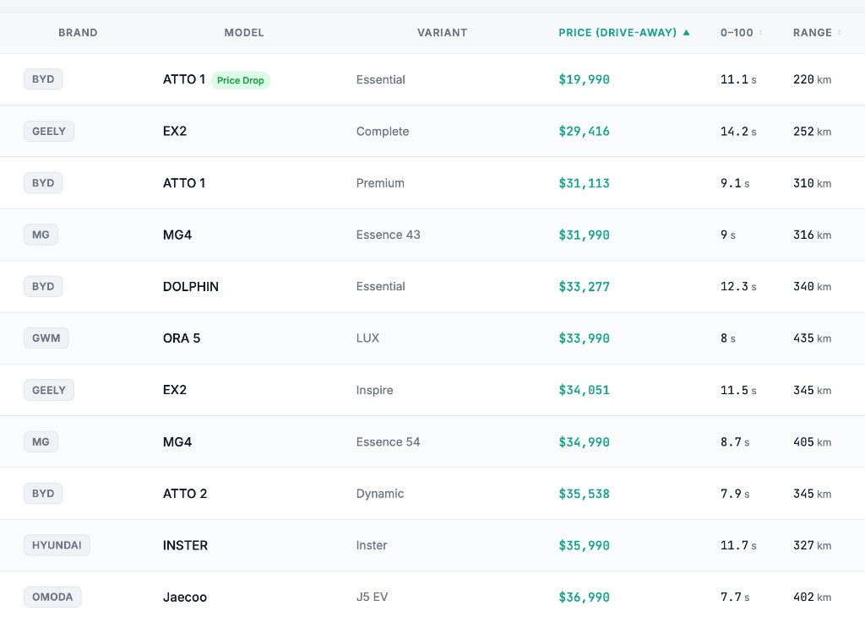The width and height of the screenshot is (865, 622).
Task: Click the $19,990 price
Action: [x=584, y=79]
